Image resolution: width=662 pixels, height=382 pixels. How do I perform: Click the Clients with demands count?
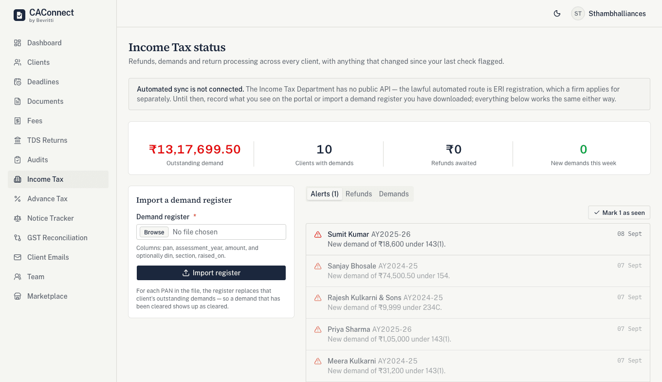click(325, 149)
